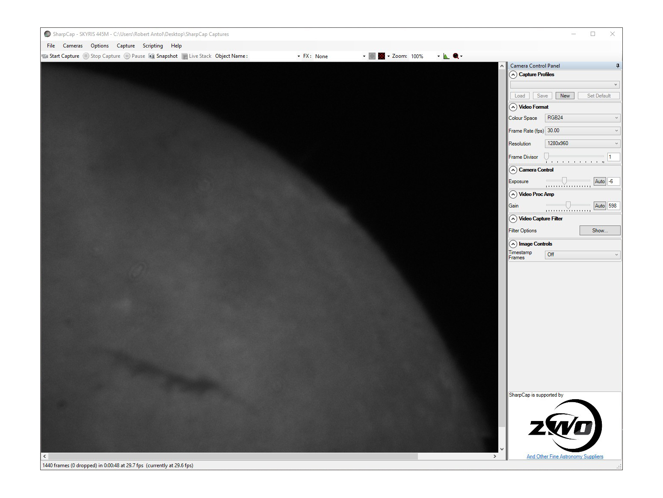Close the SharpCap window

coord(613,34)
